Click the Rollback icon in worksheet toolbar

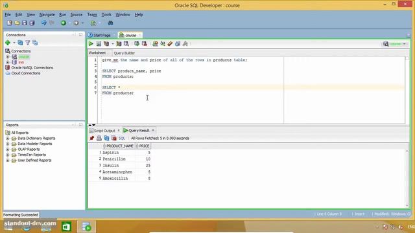pyautogui.click(x=144, y=43)
